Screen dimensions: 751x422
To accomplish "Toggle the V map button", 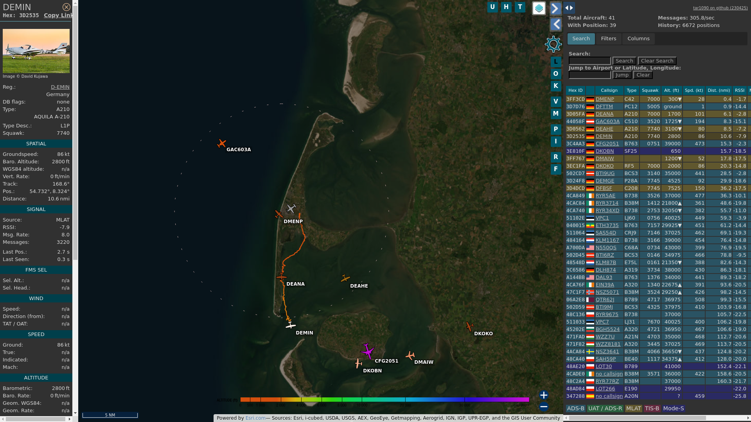I will pos(556,102).
